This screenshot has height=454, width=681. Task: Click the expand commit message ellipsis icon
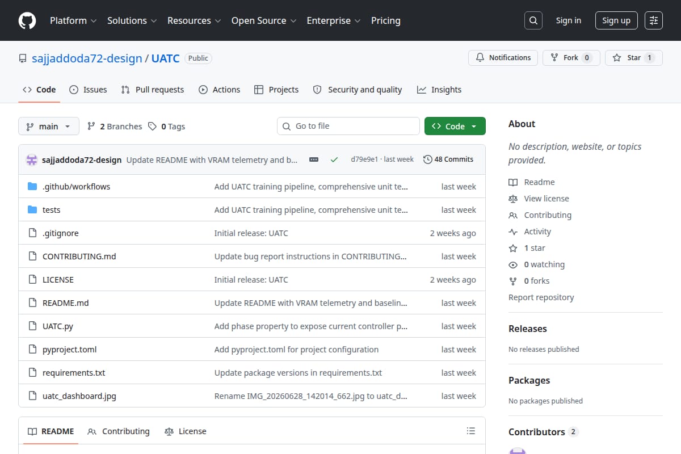tap(314, 159)
